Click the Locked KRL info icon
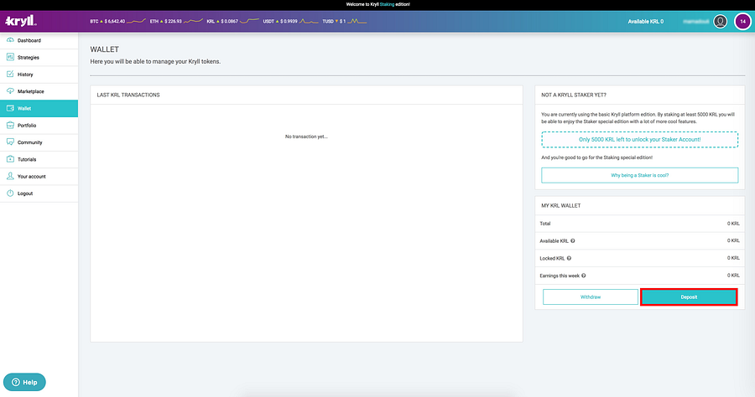The image size is (755, 397). click(x=569, y=258)
